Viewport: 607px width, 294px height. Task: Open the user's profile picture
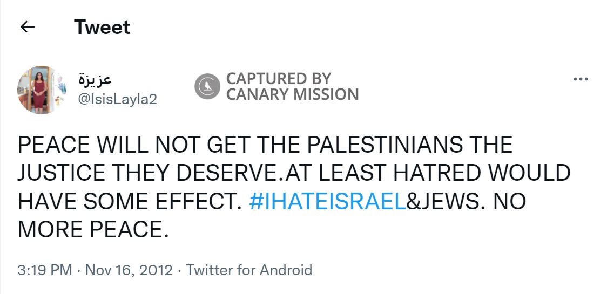click(41, 90)
